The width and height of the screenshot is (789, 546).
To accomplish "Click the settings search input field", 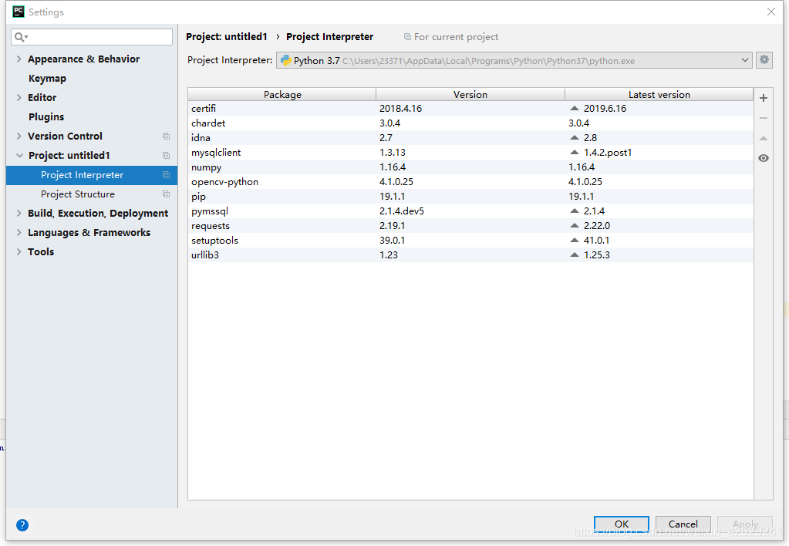I will pos(92,37).
